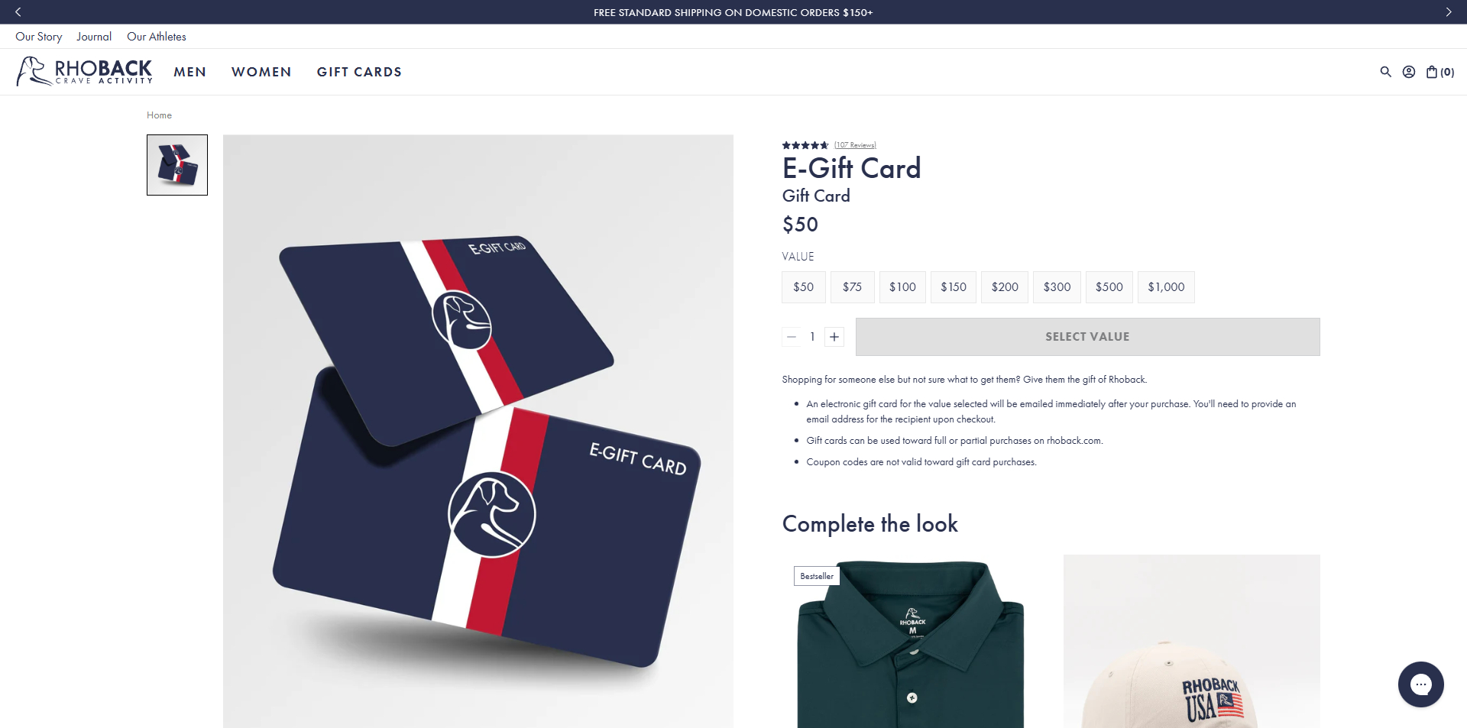Select the $50 gift card value
Image resolution: width=1467 pixels, height=728 pixels.
[x=803, y=287]
